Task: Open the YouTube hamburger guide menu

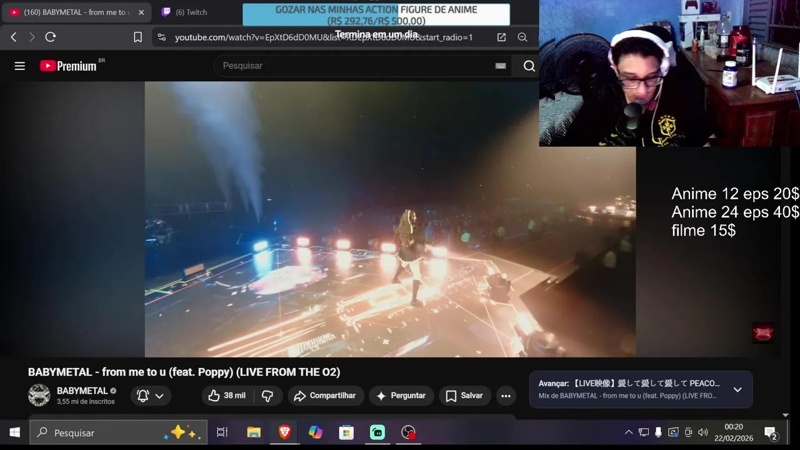Action: click(20, 66)
